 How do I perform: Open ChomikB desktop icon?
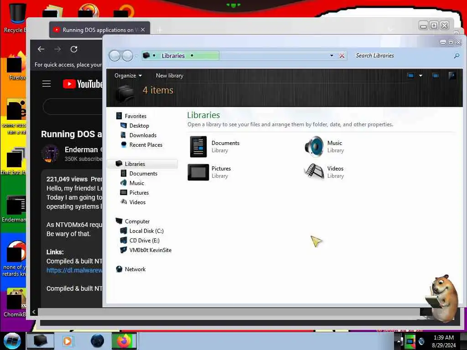pos(15,303)
